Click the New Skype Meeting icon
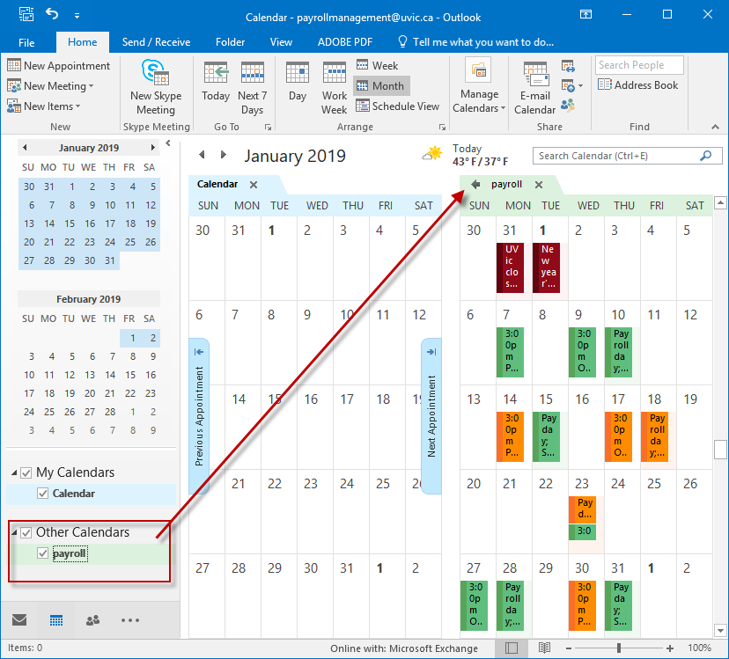 (155, 72)
